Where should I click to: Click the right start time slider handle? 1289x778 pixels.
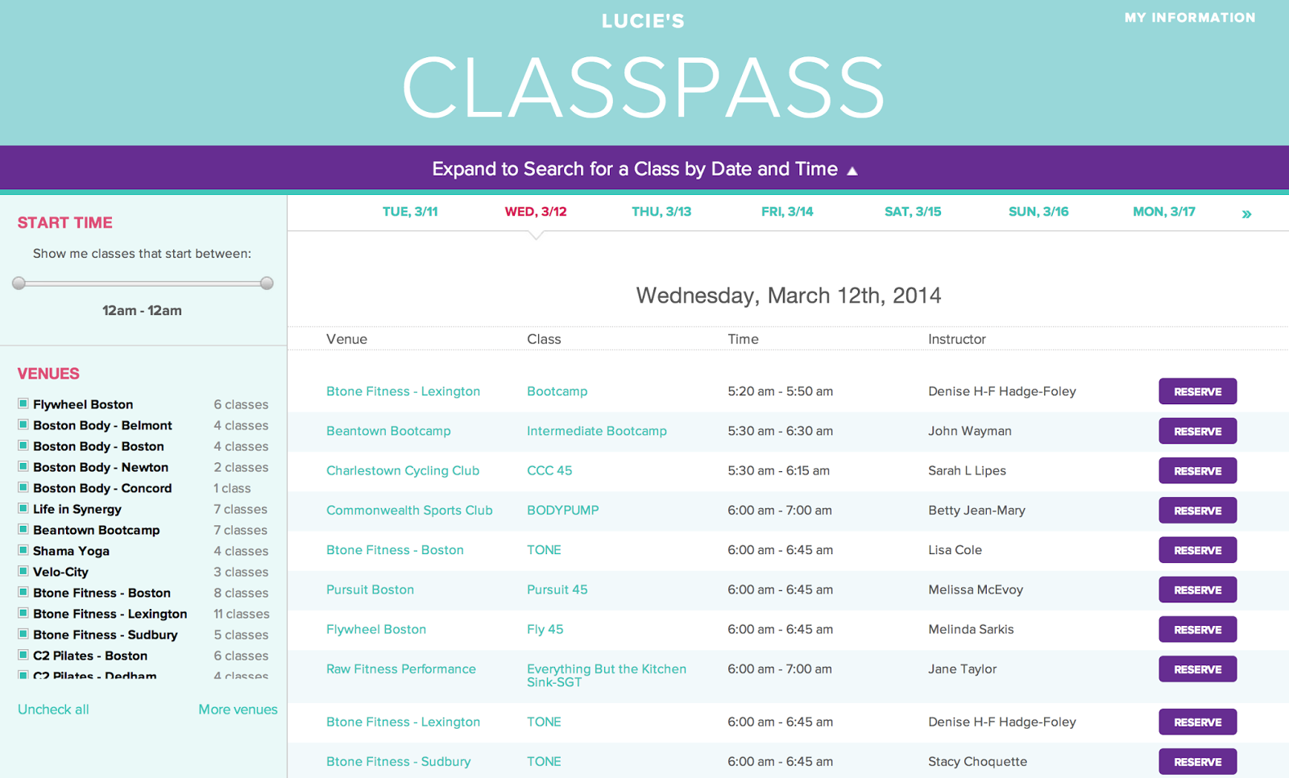(267, 283)
